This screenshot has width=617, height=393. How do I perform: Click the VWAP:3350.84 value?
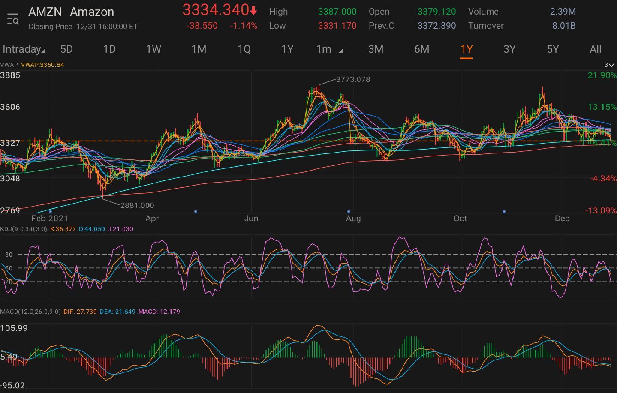[42, 65]
